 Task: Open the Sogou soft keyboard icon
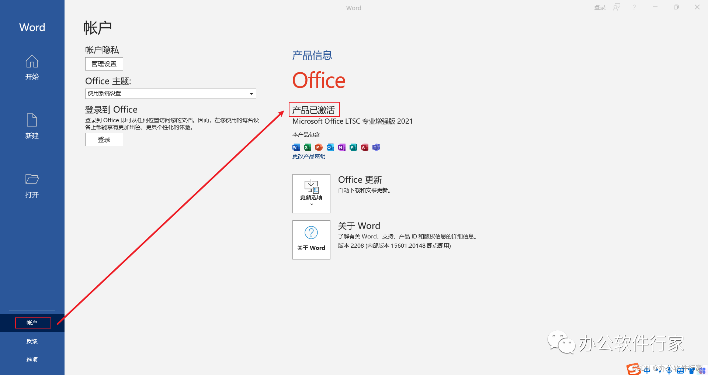pos(680,371)
